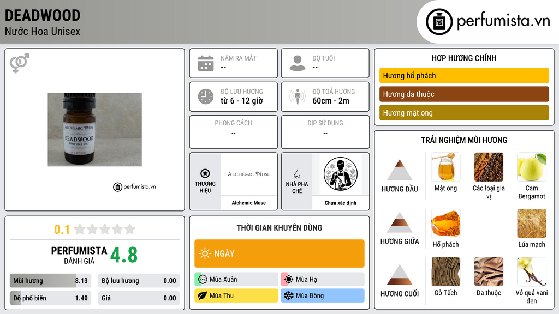Viewport: 559px width, 314px height.
Task: Click the clock icon beside Độ lưu hương
Action: coord(206,96)
